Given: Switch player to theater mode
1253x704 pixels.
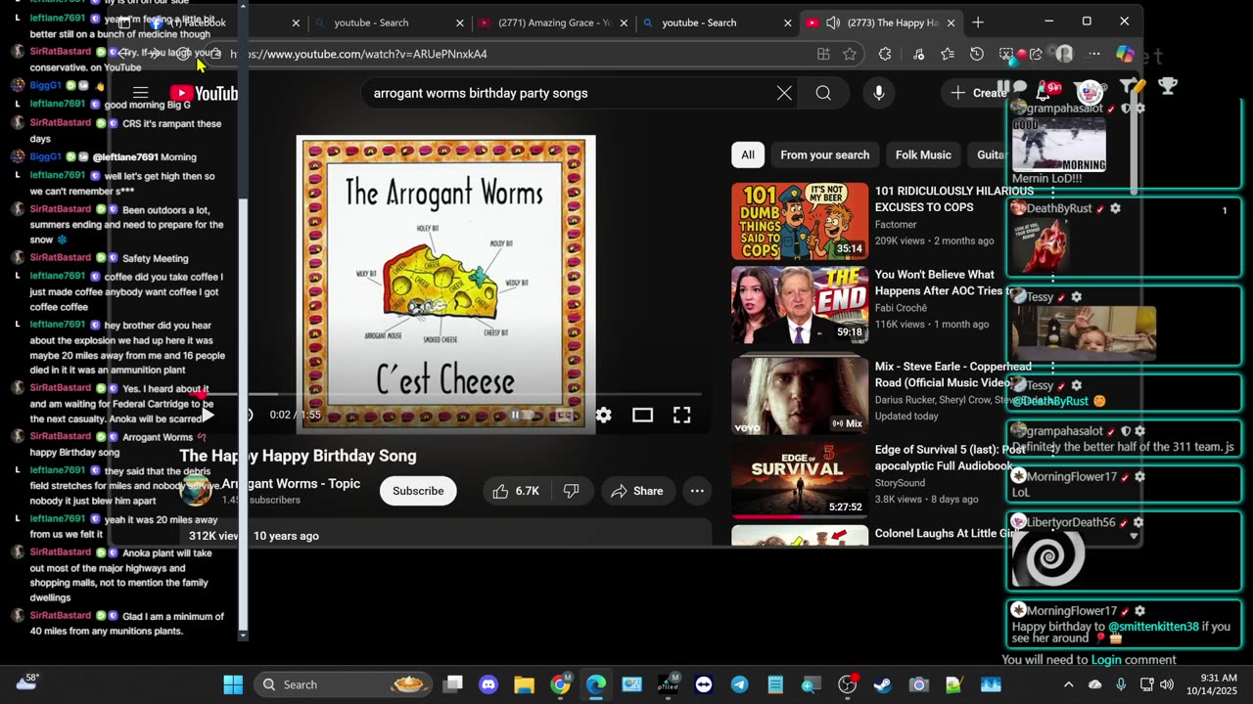Looking at the screenshot, I should (x=642, y=416).
